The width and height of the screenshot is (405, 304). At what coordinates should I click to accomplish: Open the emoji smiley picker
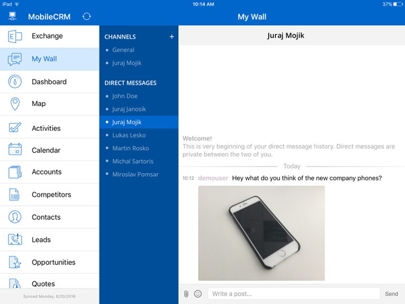point(198,294)
